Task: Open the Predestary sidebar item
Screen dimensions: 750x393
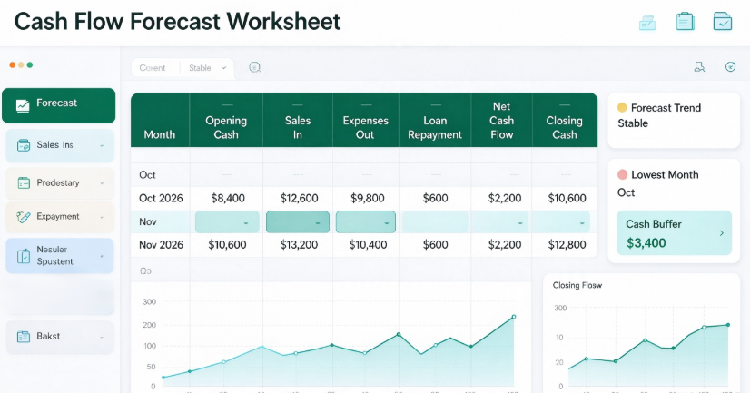Action: [60, 182]
